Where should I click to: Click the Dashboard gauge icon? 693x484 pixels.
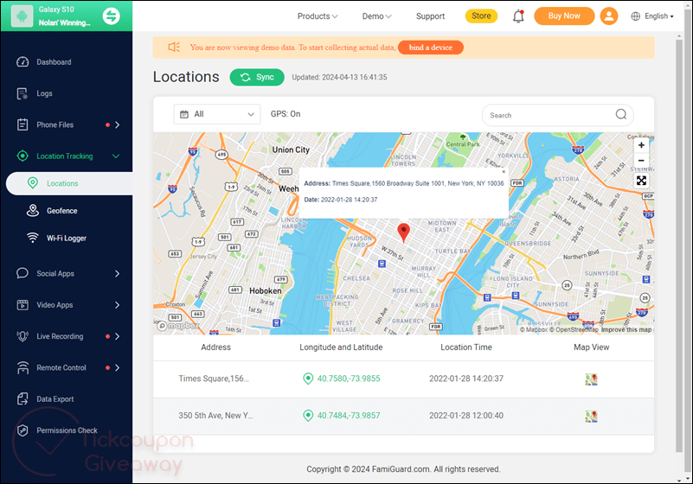point(22,62)
